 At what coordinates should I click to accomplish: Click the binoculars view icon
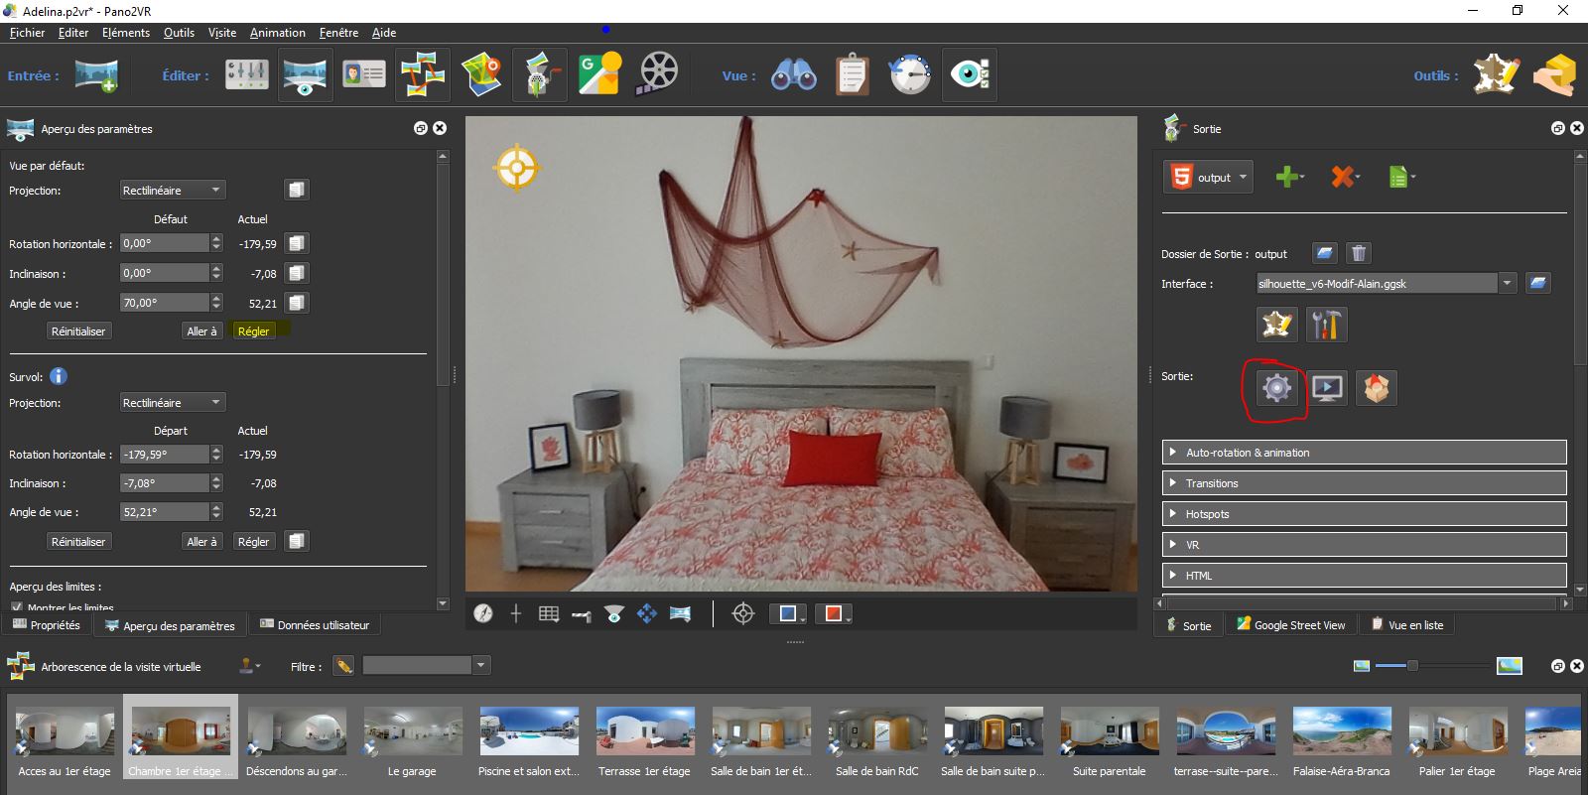pos(794,74)
